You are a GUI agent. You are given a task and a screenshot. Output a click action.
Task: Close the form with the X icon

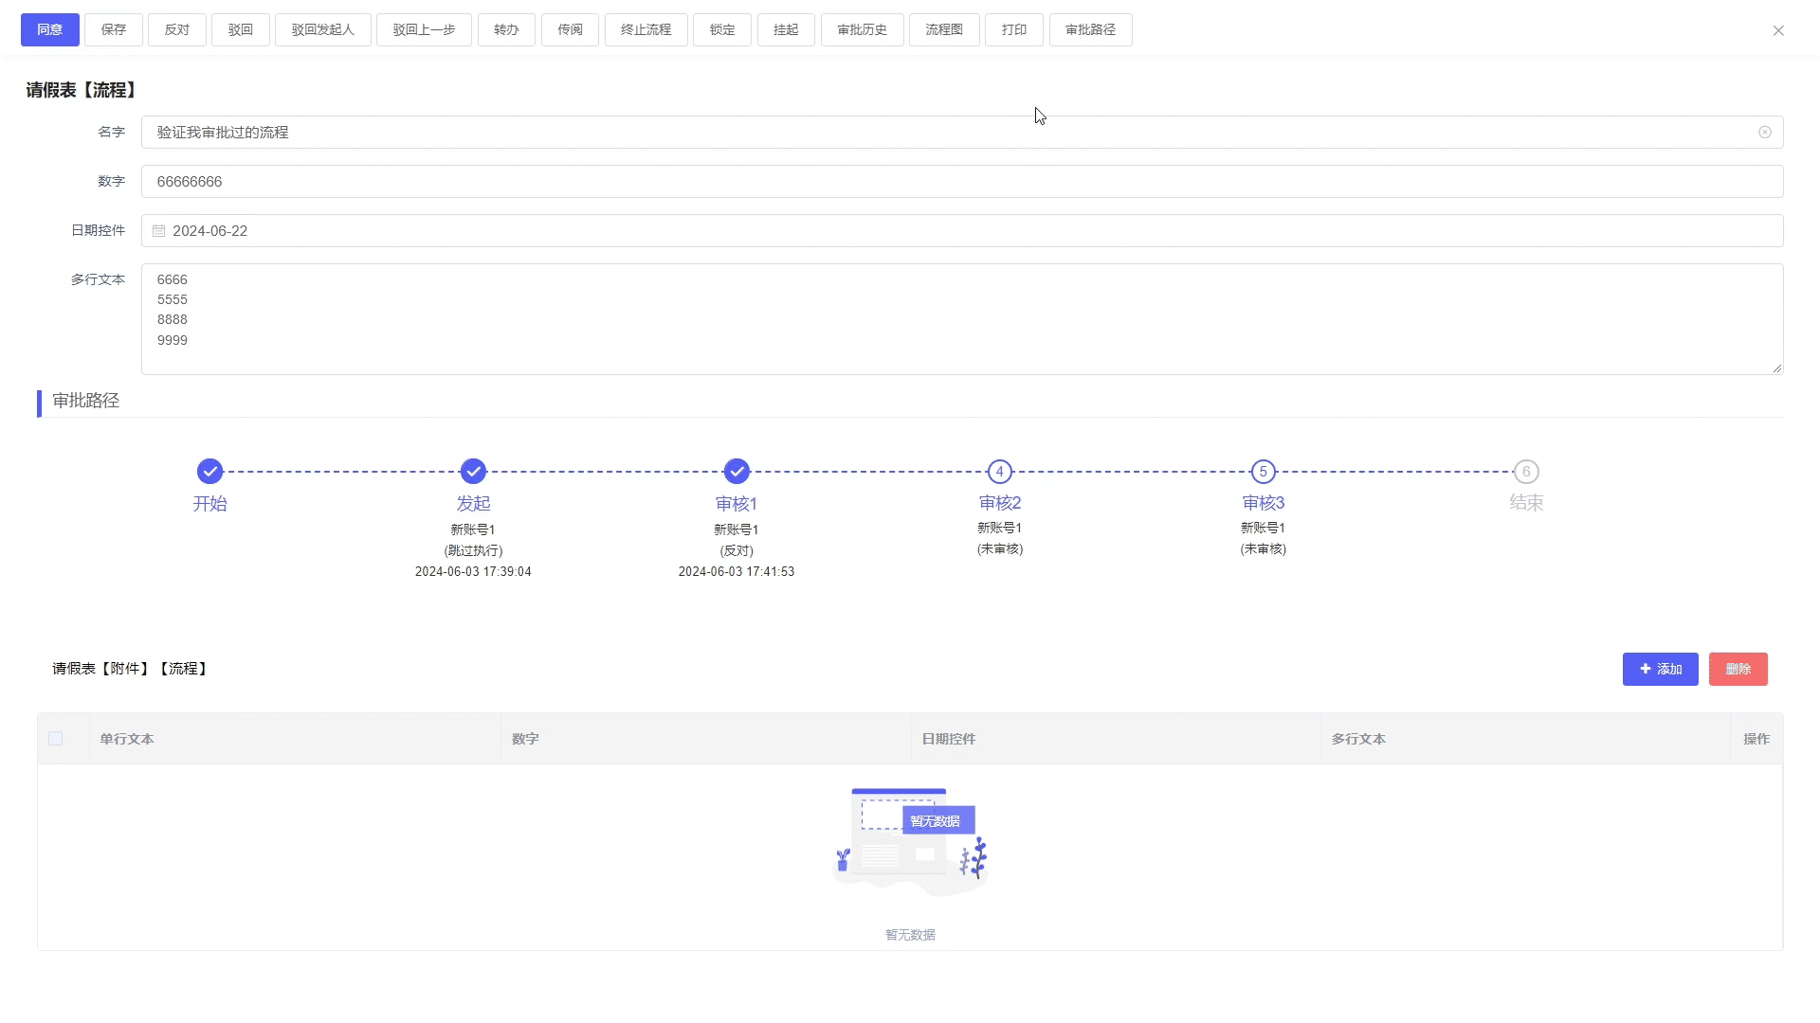tap(1777, 30)
